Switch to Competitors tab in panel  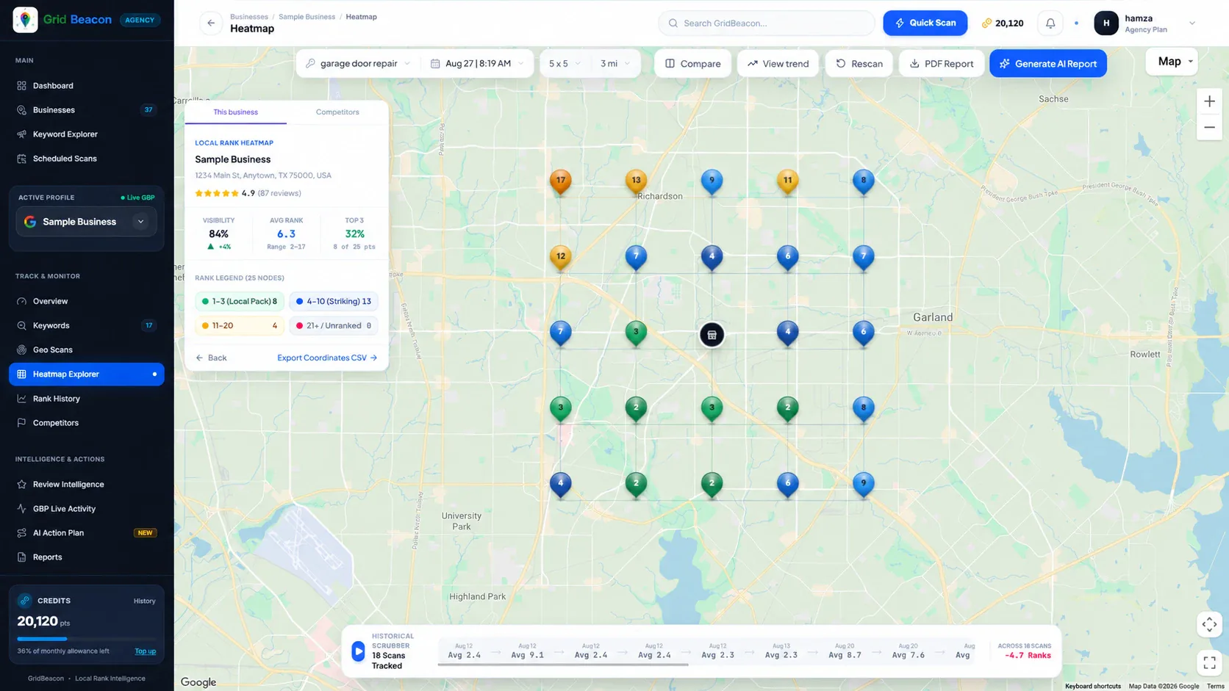tap(337, 112)
